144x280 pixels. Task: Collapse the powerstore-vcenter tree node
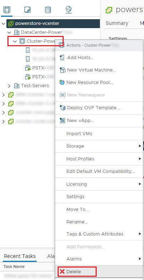point(4,23)
